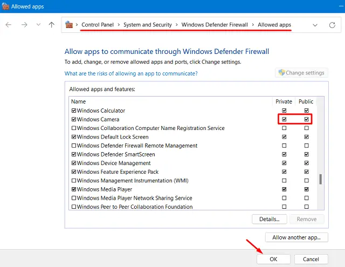Image resolution: width=345 pixels, height=267 pixels.
Task: Click the Details button
Action: 269,219
